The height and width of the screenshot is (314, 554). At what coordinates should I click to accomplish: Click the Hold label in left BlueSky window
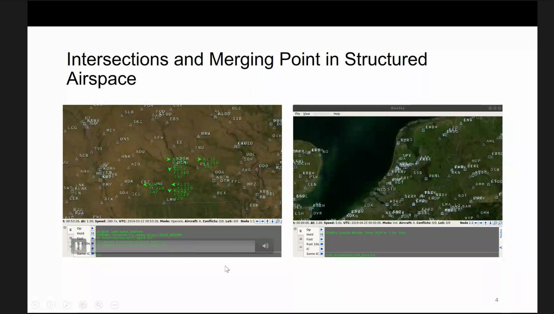click(80, 233)
